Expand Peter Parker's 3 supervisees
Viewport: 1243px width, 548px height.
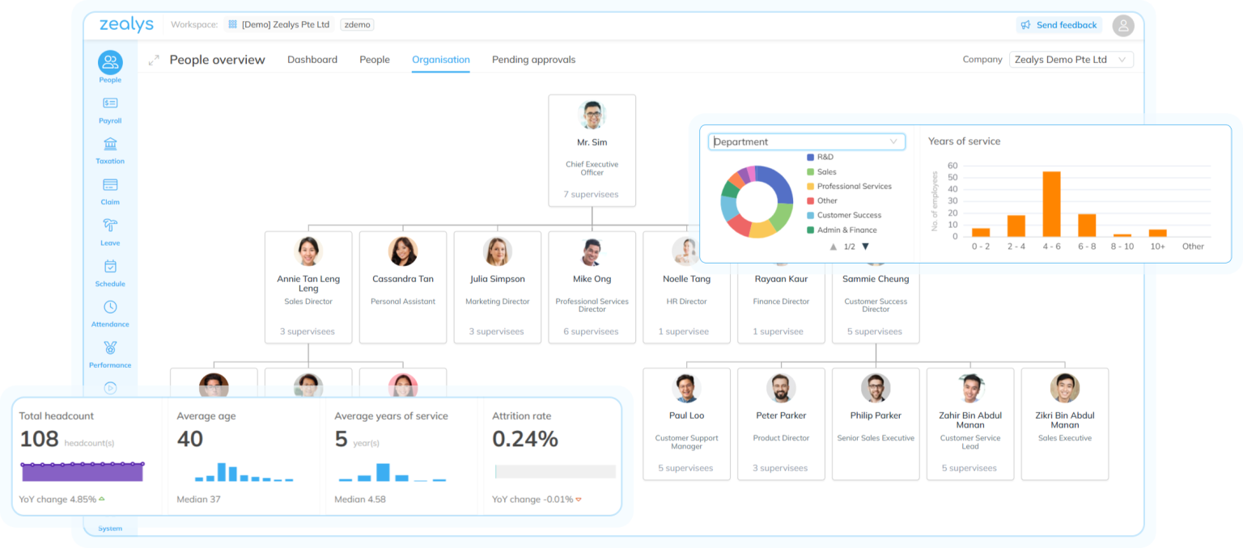781,468
